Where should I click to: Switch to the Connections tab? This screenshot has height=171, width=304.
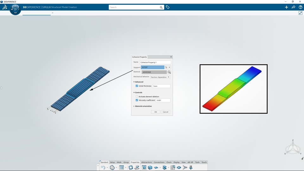[x=159, y=162]
